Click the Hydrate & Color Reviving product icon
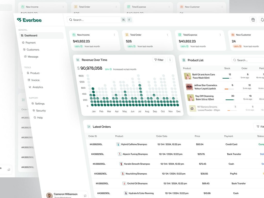The height and width of the screenshot is (198, 264). [126, 193]
